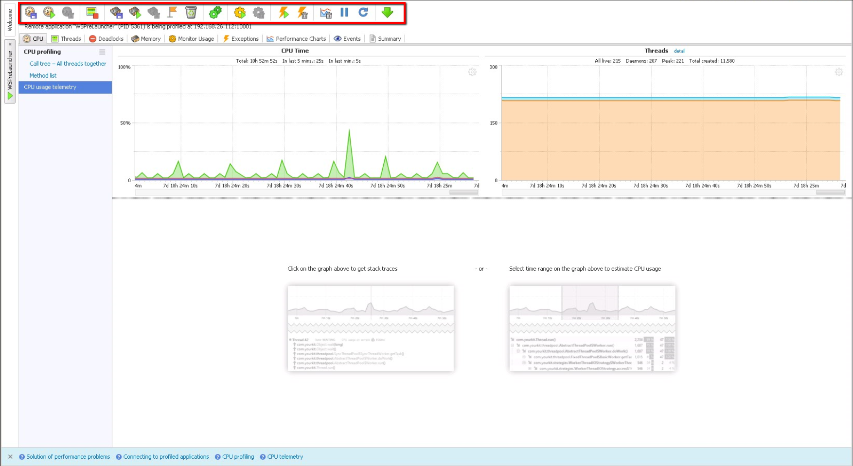Pause telemetry updates
This screenshot has width=853, height=466.
click(x=344, y=12)
